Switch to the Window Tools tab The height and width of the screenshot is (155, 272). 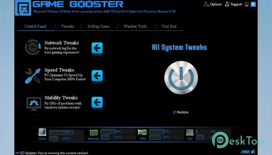point(135,26)
